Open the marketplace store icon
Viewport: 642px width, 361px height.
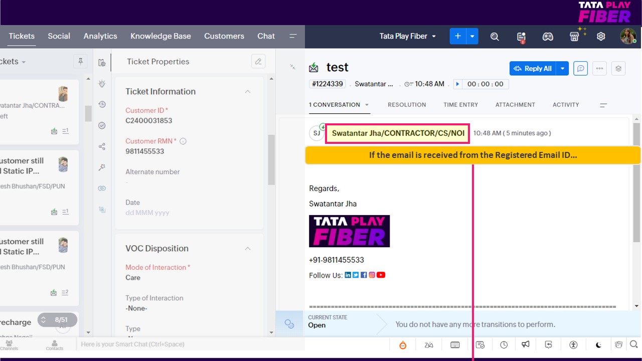575,37
